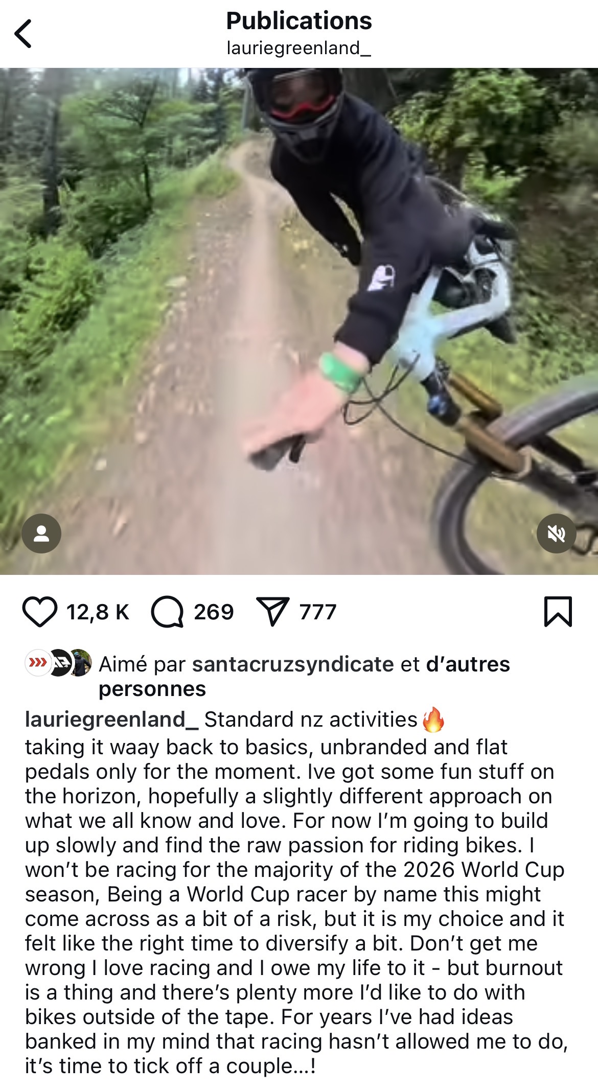The height and width of the screenshot is (1089, 598).
Task: Tap third liker avatar thumbnail
Action: tap(80, 663)
